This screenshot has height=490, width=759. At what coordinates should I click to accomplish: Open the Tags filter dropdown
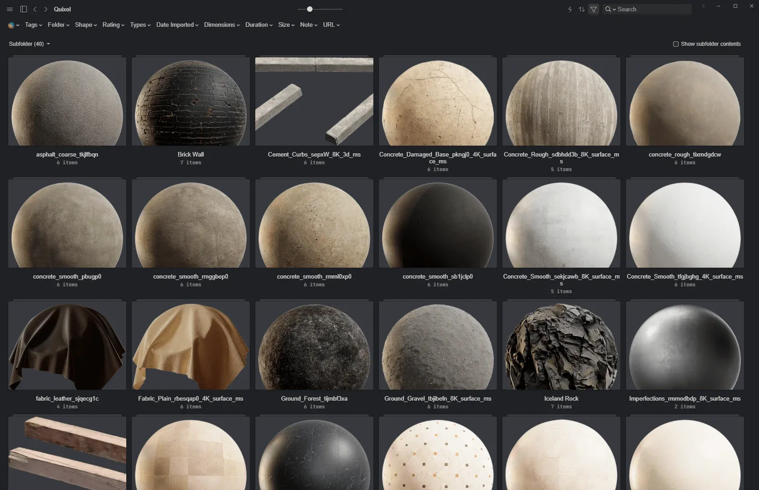(33, 25)
